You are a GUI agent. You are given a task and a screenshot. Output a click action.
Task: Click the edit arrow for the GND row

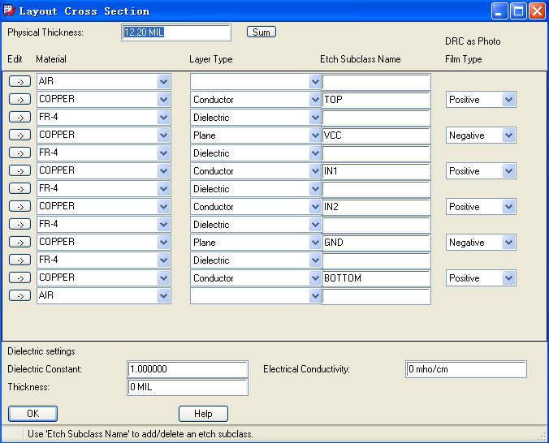19,243
